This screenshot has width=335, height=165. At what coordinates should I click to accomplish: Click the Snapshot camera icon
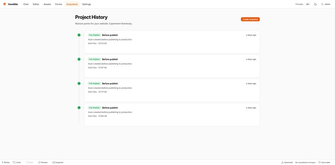[x=54, y=162]
